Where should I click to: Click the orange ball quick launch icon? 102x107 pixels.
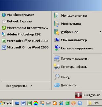pyautogui.click(x=55, y=103)
